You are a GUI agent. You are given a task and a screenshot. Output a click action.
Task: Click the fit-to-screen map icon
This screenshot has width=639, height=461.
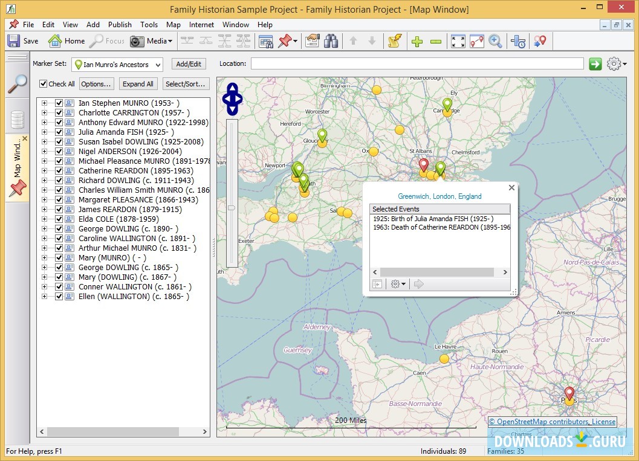[x=458, y=41]
